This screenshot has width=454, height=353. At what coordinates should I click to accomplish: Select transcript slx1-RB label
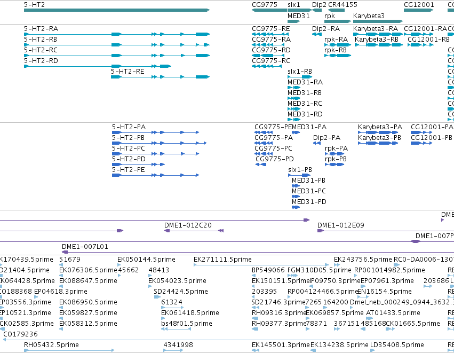click(x=300, y=72)
